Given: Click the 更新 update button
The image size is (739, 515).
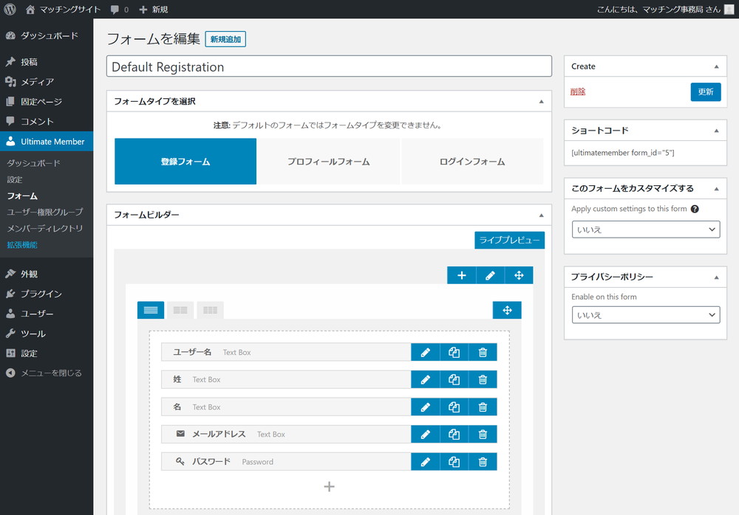Looking at the screenshot, I should [706, 91].
